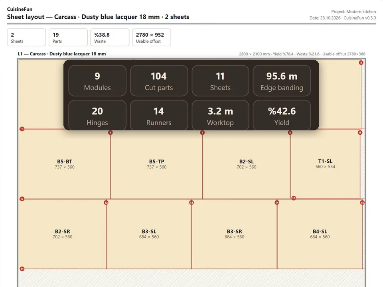The image size is (383, 287).
Task: Click the 2 Sheets summary card
Action: 26,37
